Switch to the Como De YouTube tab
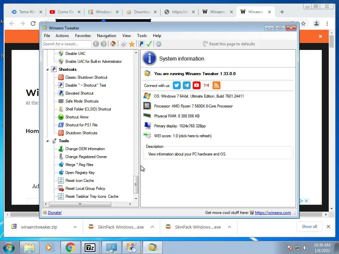339x254 pixels. click(x=65, y=12)
